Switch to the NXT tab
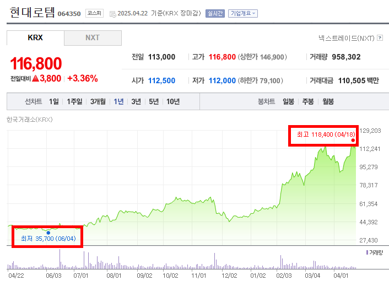Viewport: 389px width, 286px height. (x=93, y=37)
